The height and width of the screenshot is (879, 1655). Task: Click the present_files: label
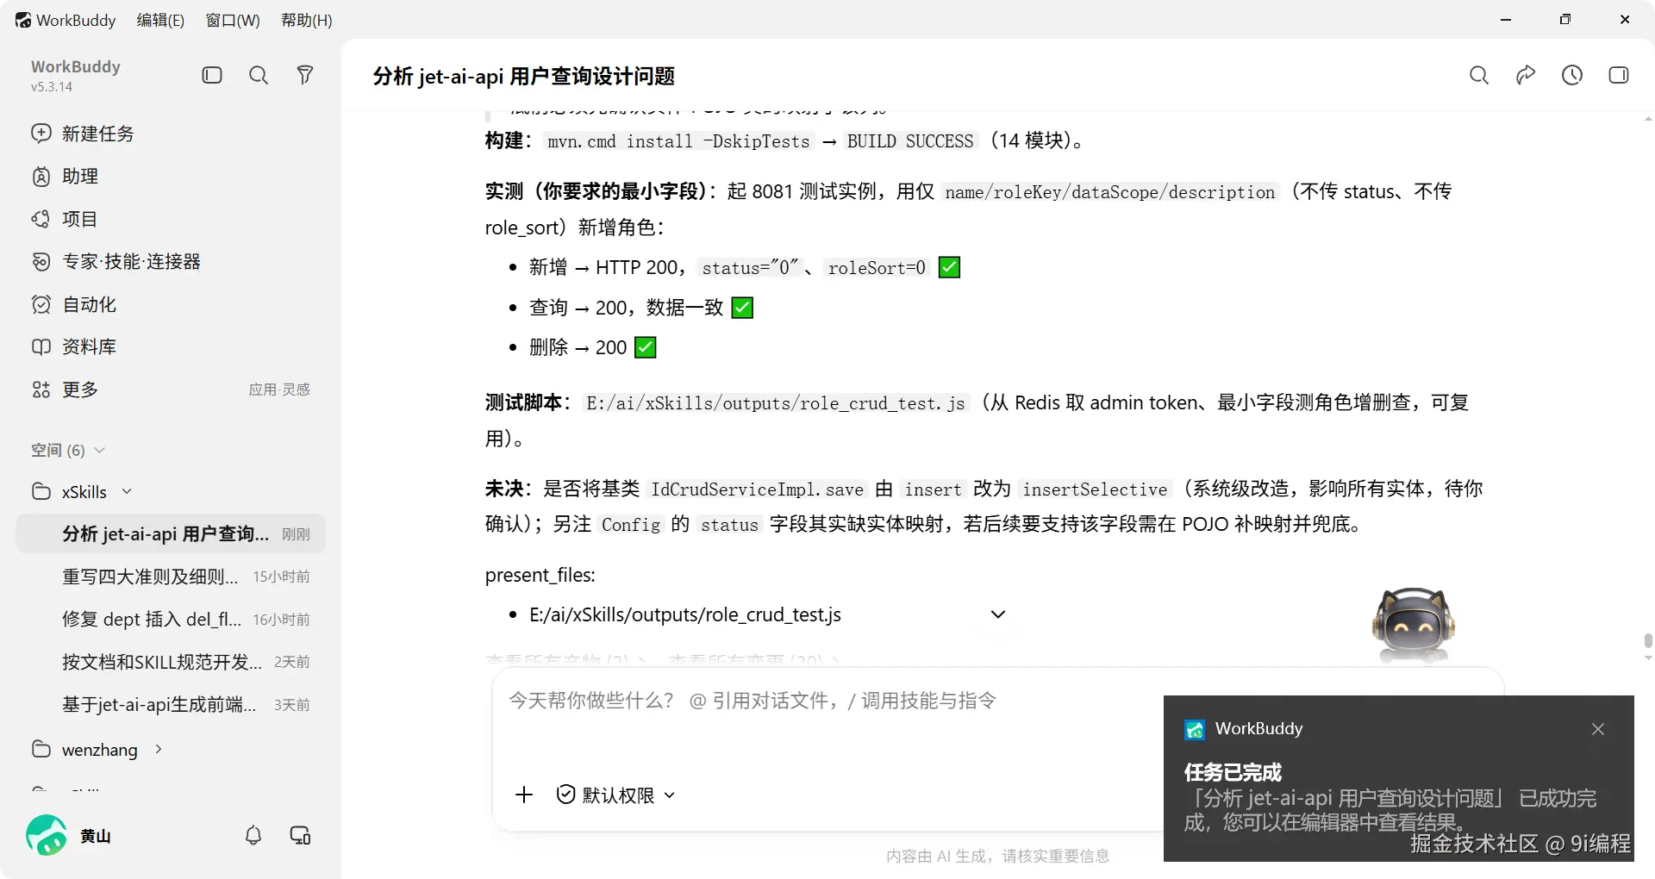[540, 575]
